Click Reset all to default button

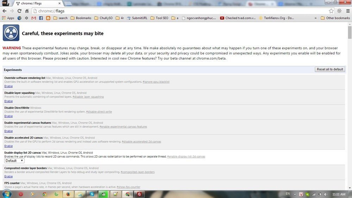[x=330, y=69]
